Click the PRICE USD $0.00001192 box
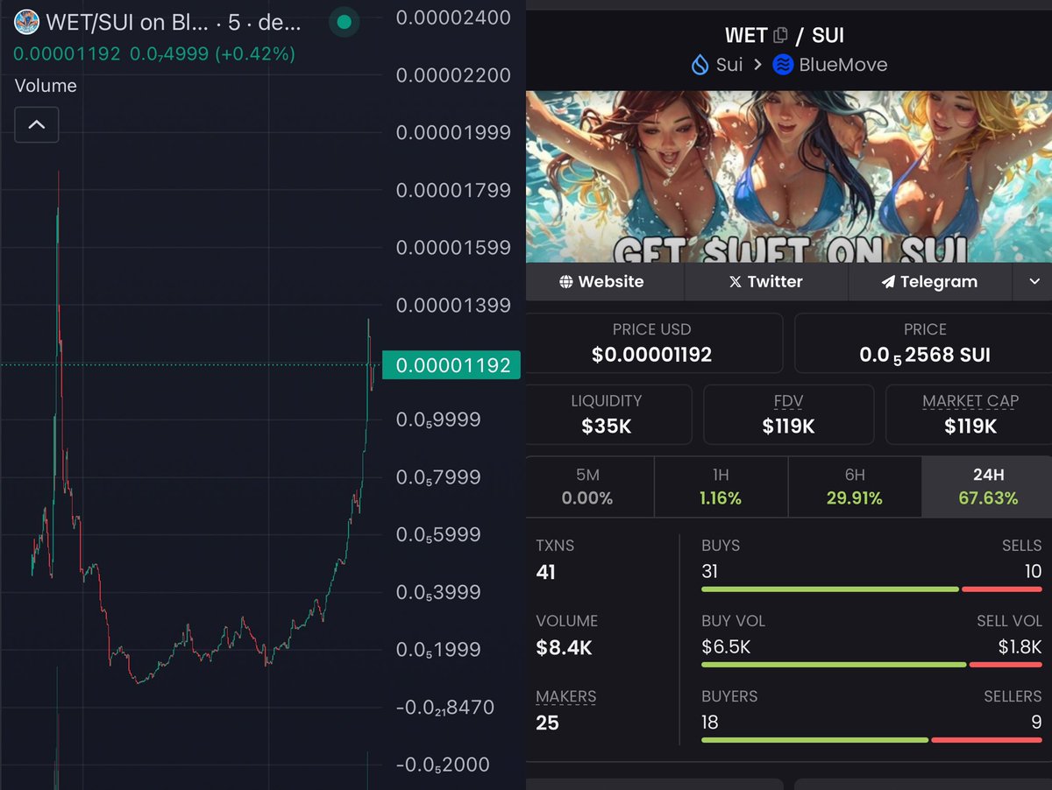This screenshot has width=1052, height=790. click(653, 342)
